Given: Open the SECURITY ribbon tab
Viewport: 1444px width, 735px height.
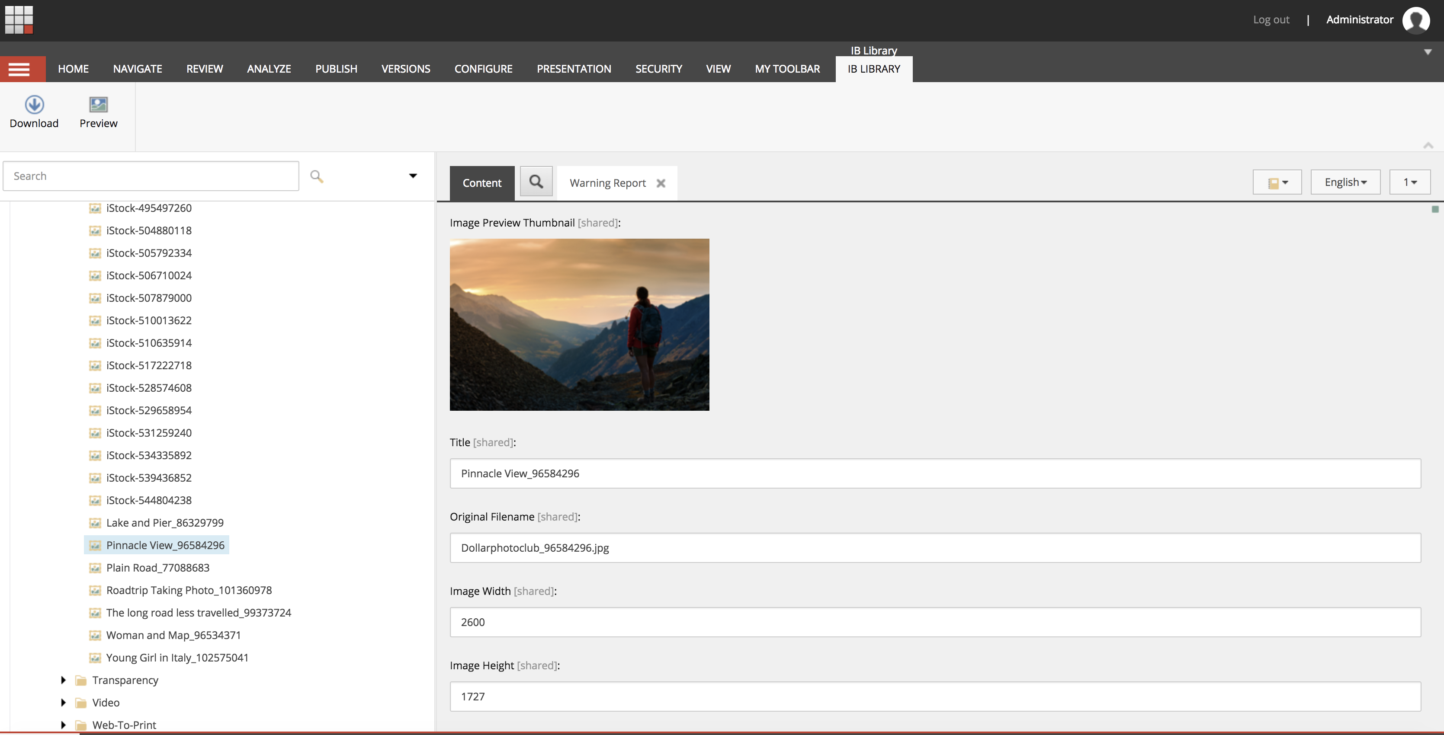Looking at the screenshot, I should (659, 69).
